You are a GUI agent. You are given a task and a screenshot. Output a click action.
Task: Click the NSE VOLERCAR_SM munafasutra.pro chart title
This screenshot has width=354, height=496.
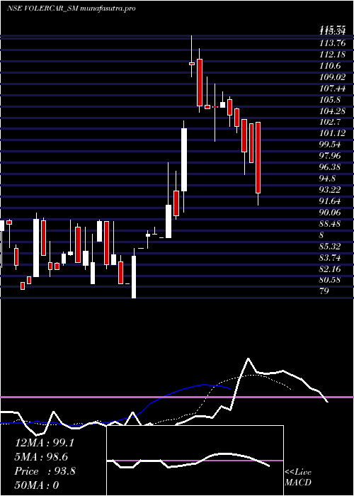72,9
